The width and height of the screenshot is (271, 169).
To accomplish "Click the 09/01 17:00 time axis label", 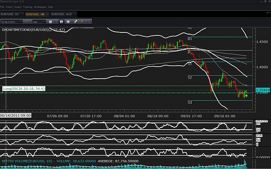I will pyautogui.click(x=191, y=116).
